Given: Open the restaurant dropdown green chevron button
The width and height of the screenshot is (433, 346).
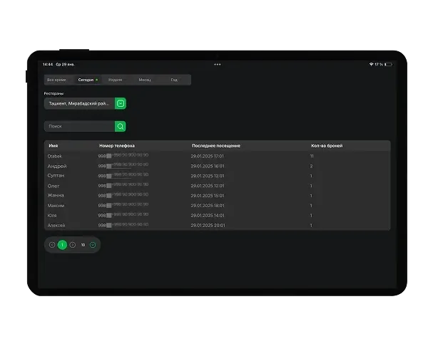Looking at the screenshot, I should click(121, 103).
